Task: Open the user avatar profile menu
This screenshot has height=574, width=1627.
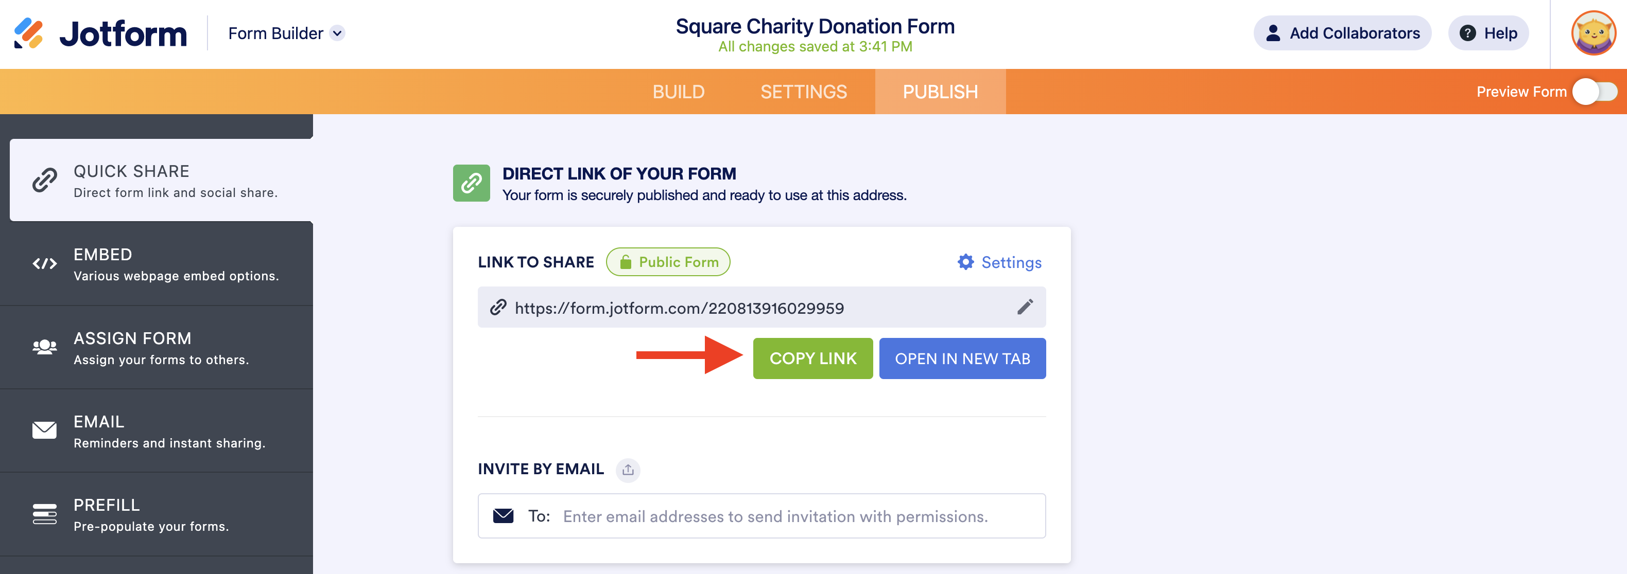Action: [1593, 33]
